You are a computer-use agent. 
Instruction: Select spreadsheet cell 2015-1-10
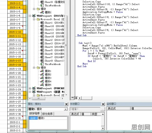point(15,32)
